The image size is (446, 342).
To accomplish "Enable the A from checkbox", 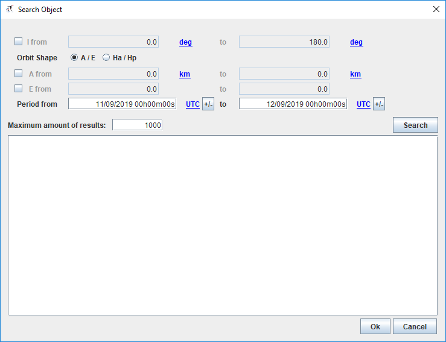I will (18, 74).
